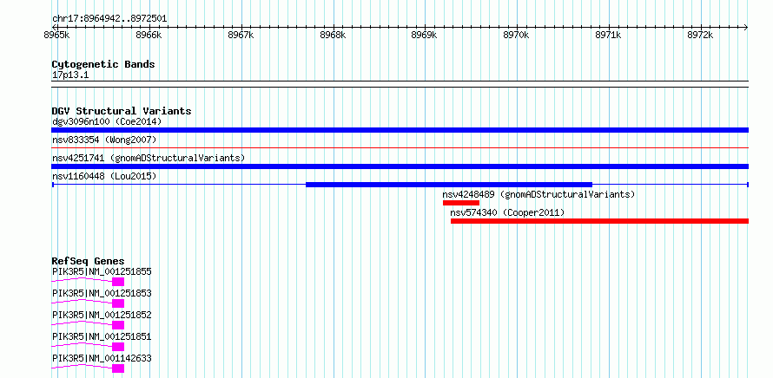
Task: Click the DGV Structural Variants track heading
Action: click(122, 111)
